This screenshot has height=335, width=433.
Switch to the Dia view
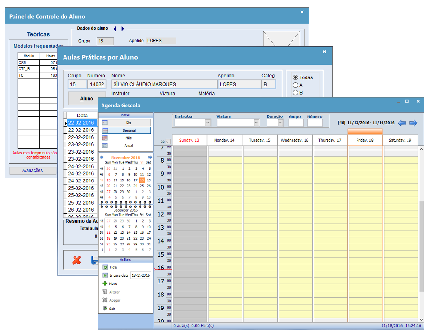pyautogui.click(x=126, y=123)
